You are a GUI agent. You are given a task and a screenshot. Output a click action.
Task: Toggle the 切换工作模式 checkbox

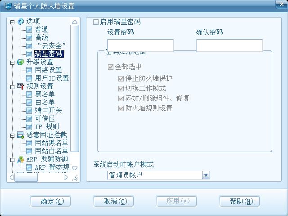pos(121,89)
